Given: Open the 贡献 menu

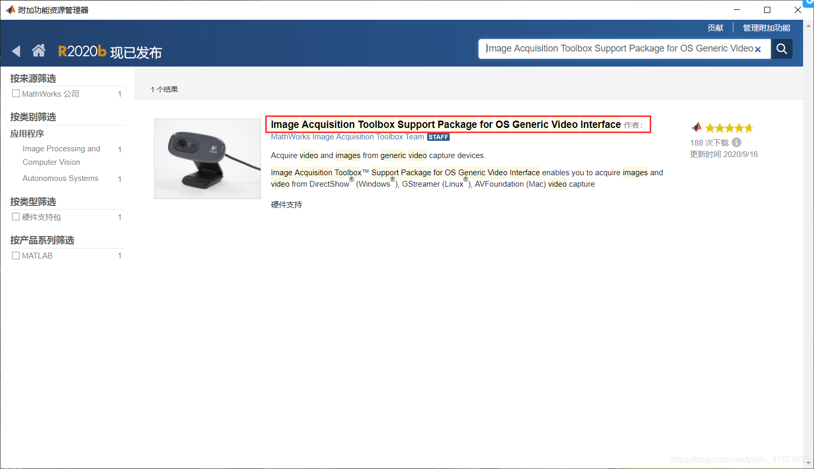Looking at the screenshot, I should coord(715,28).
